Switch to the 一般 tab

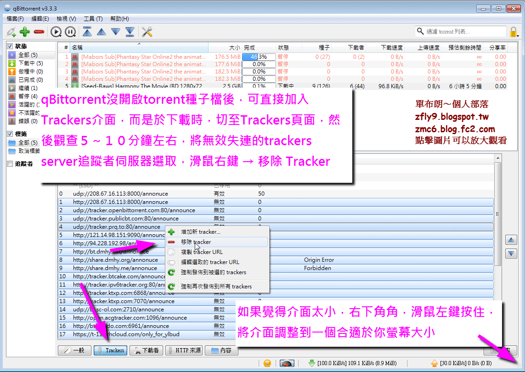click(75, 350)
